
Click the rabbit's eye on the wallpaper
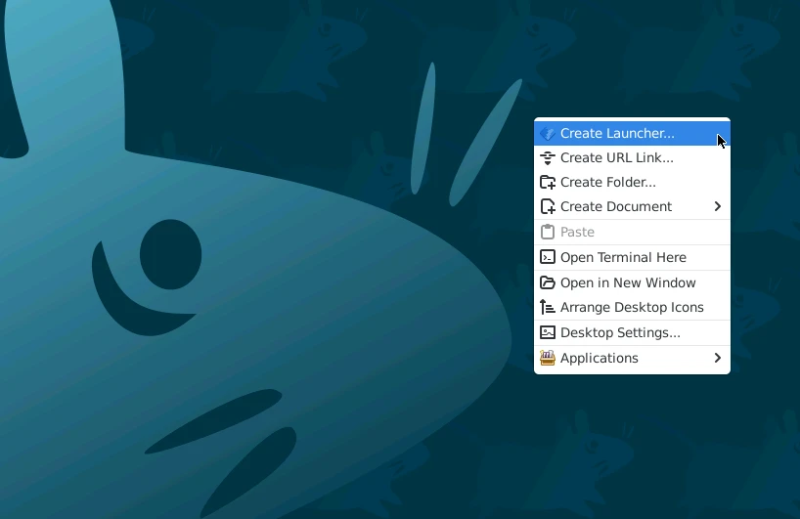pos(170,255)
